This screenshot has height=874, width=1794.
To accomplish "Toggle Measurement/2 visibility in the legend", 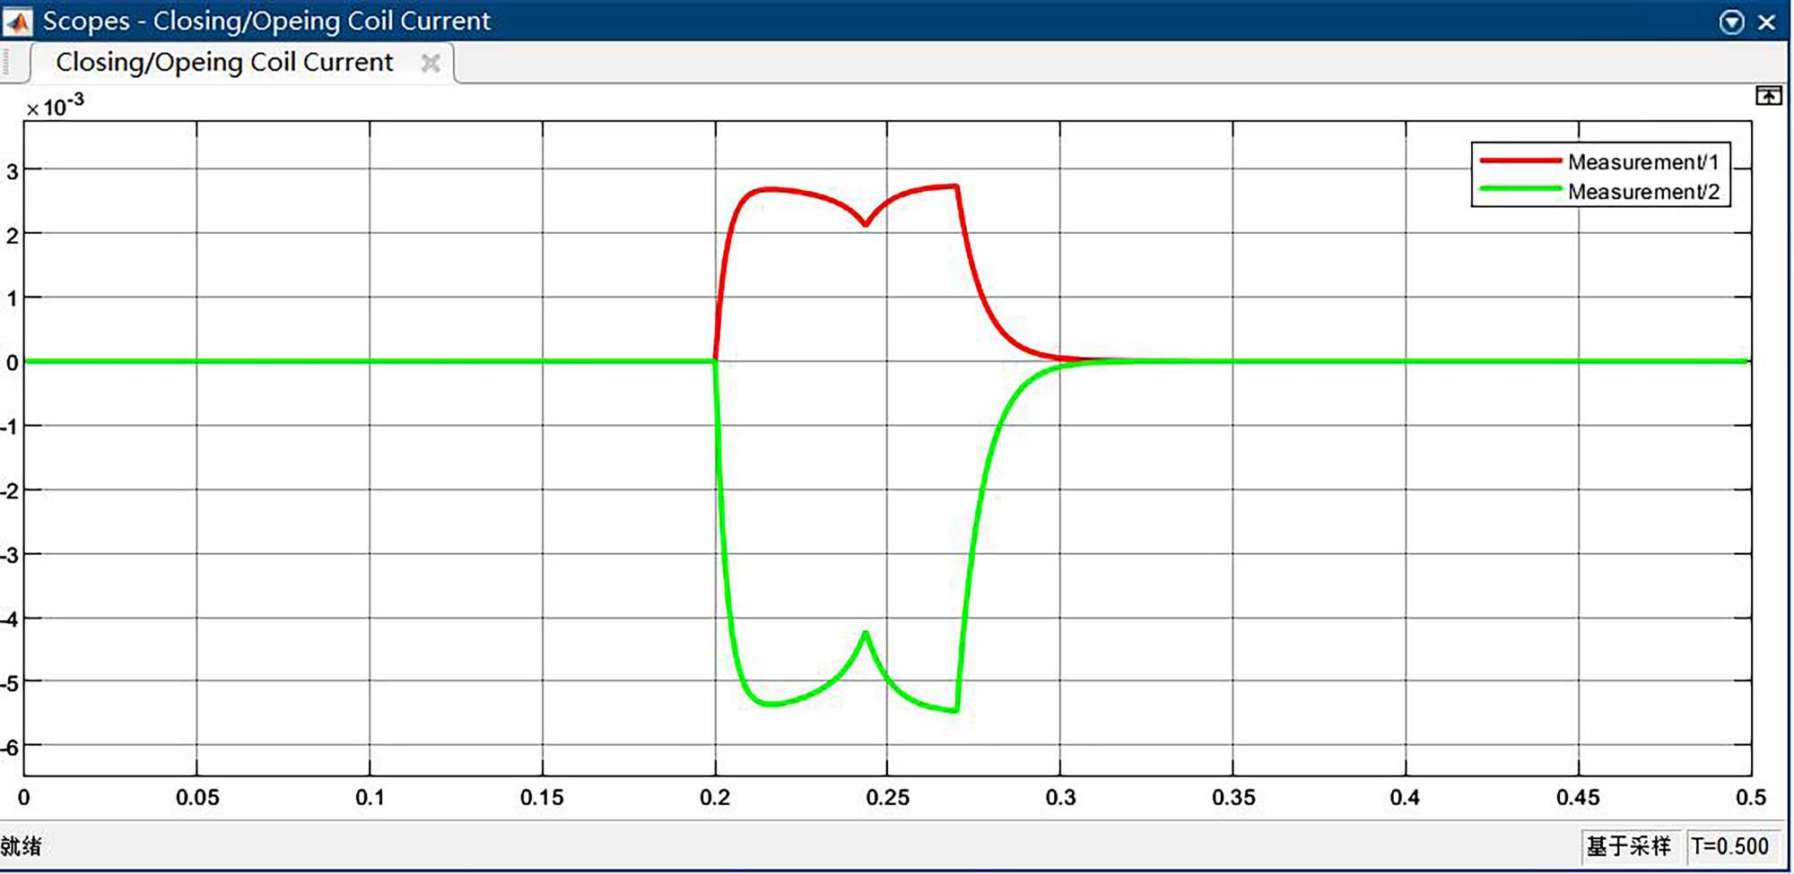I will 1642,192.
